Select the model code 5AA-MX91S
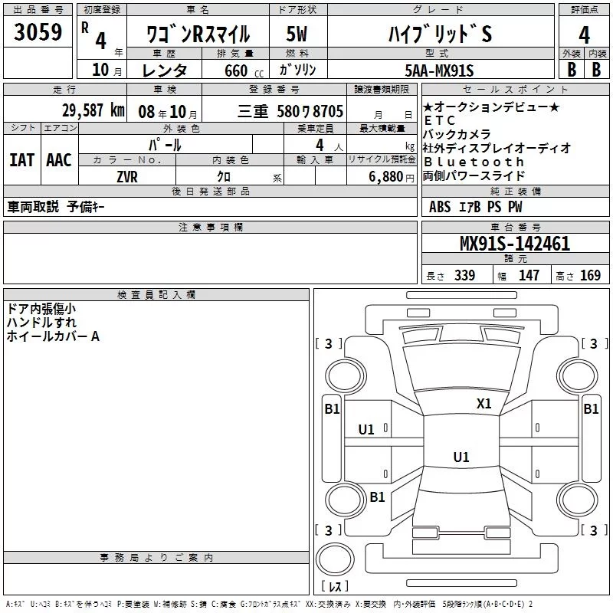This screenshot has width=613, height=613. 439,70
